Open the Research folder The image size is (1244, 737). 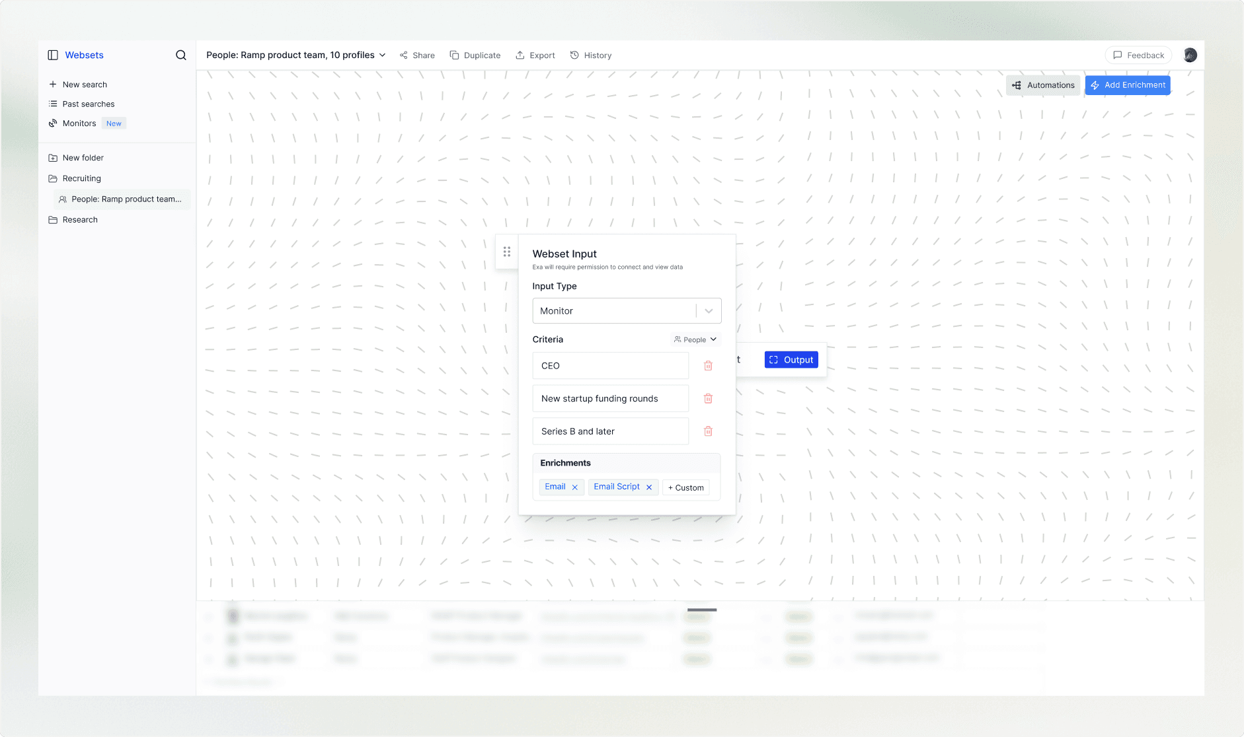click(x=80, y=220)
